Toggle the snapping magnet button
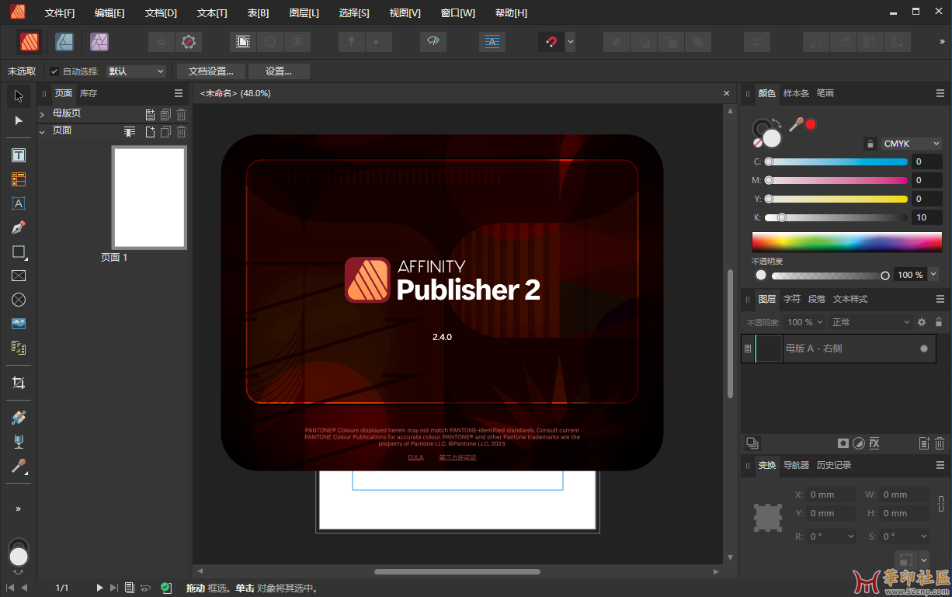Viewport: 952px width, 597px height. [x=551, y=42]
